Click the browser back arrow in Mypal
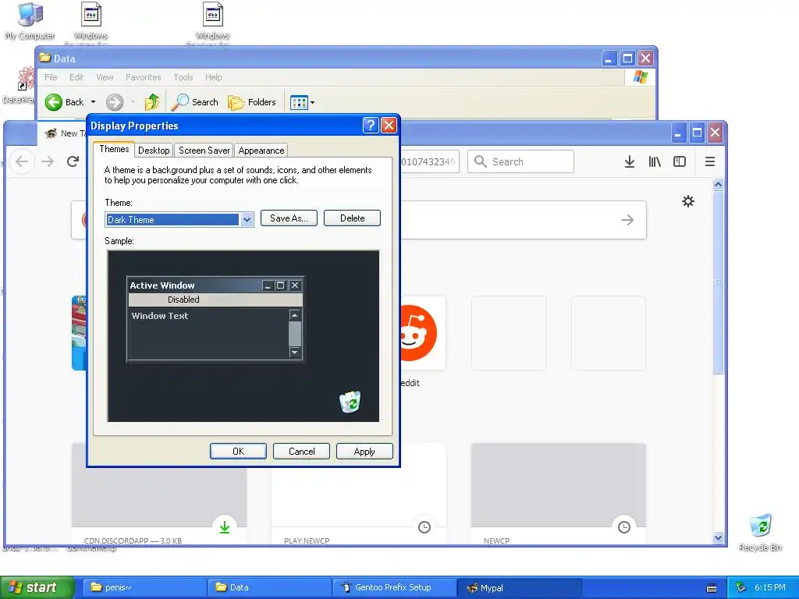The height and width of the screenshot is (599, 799). click(22, 161)
